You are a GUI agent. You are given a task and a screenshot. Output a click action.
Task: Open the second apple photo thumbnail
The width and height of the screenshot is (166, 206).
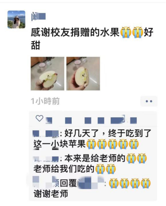[83, 74]
